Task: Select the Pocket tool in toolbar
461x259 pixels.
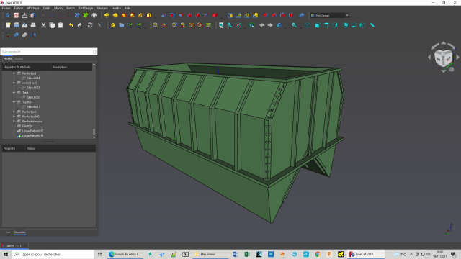Action: (164, 15)
